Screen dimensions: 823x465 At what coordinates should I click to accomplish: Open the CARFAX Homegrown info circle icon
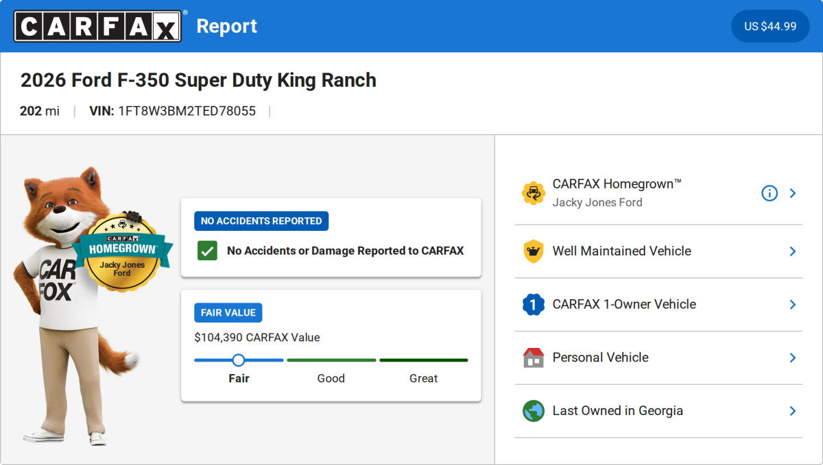[x=770, y=193]
